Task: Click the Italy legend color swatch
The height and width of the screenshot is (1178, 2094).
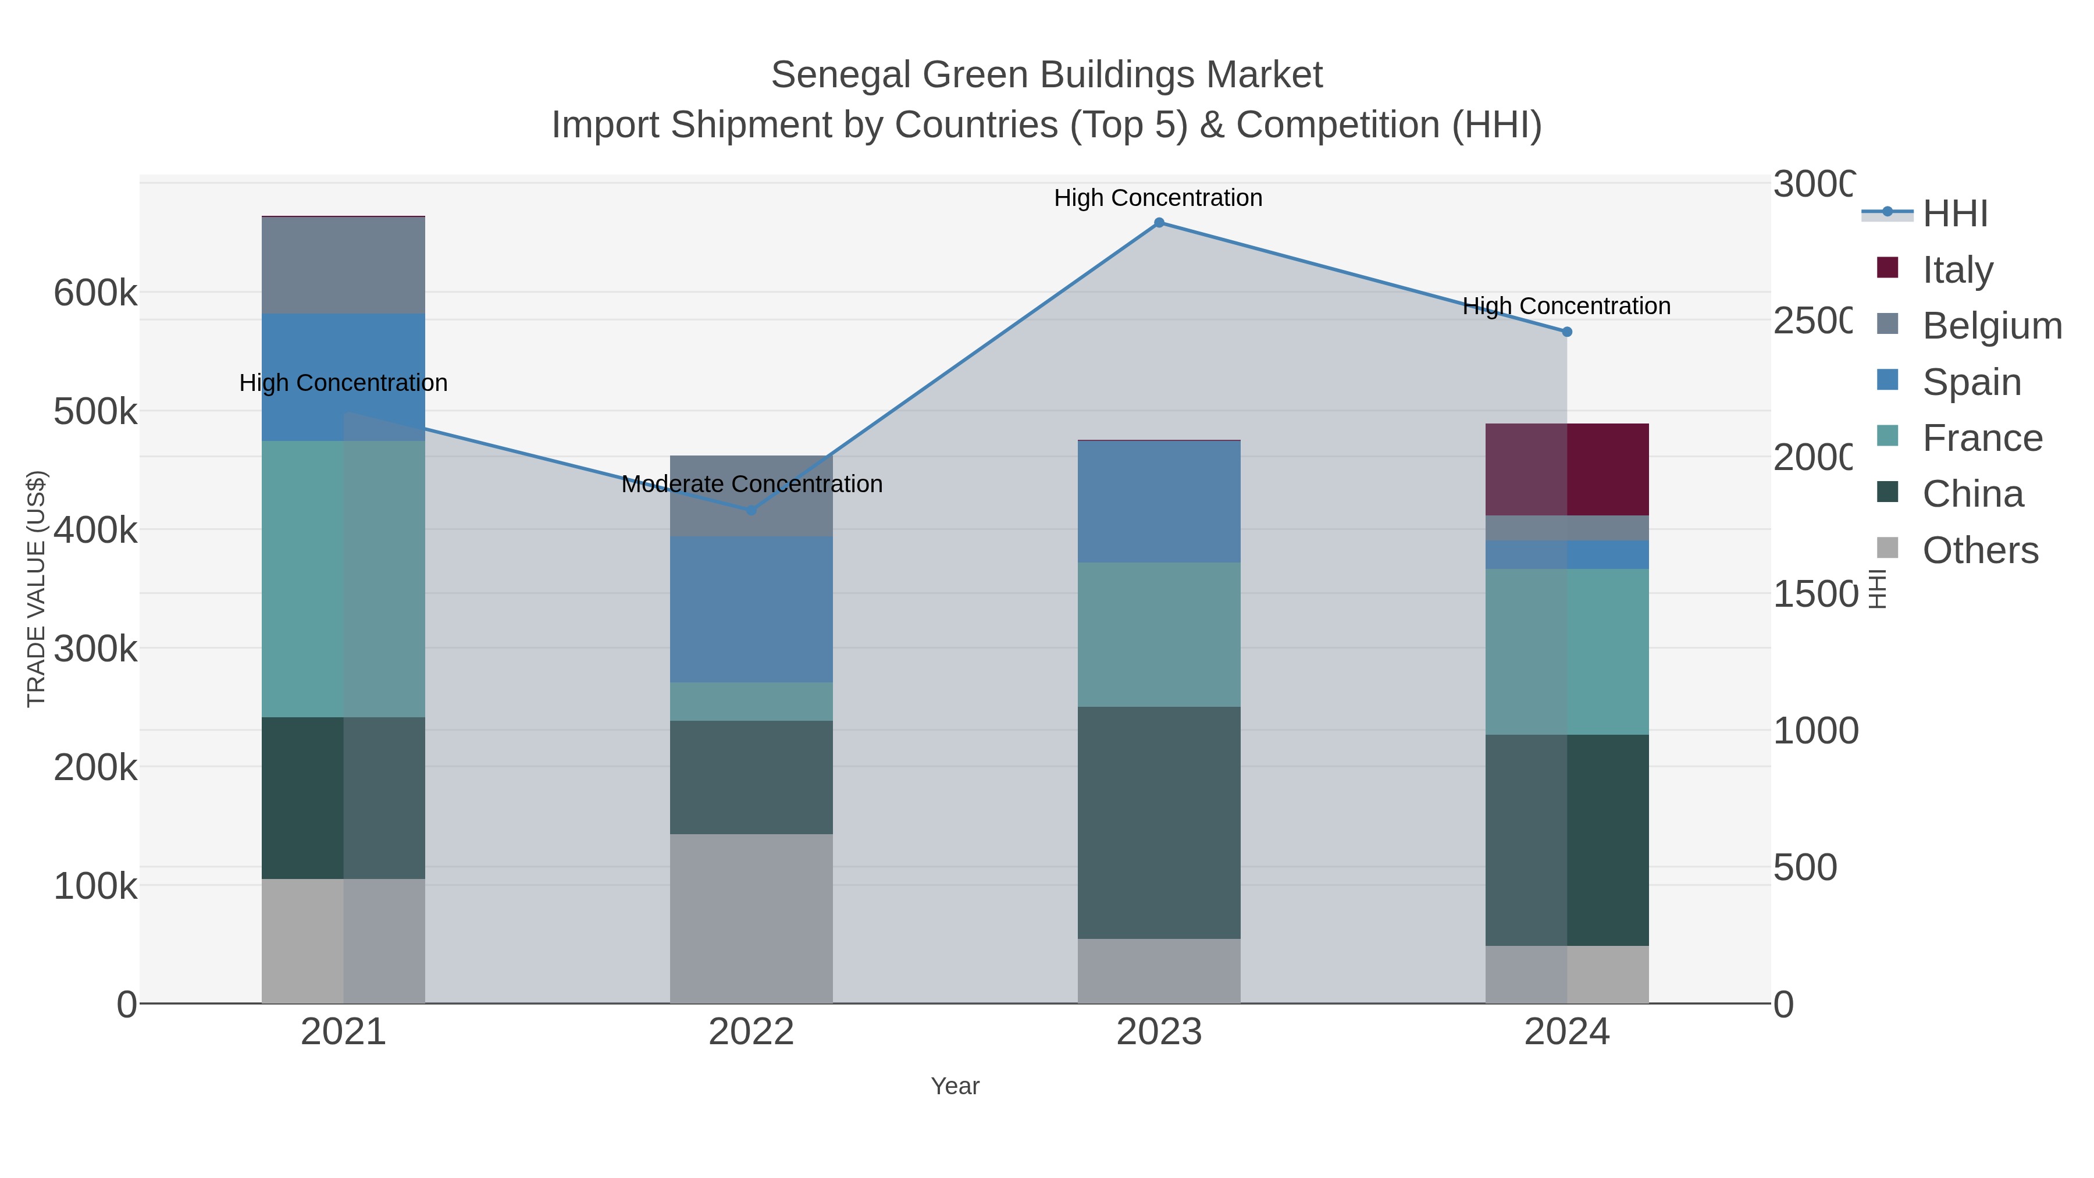Action: click(x=1888, y=268)
